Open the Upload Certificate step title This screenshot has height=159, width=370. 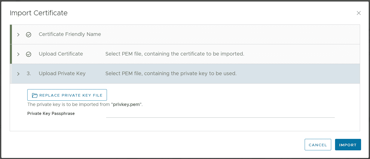(x=61, y=54)
